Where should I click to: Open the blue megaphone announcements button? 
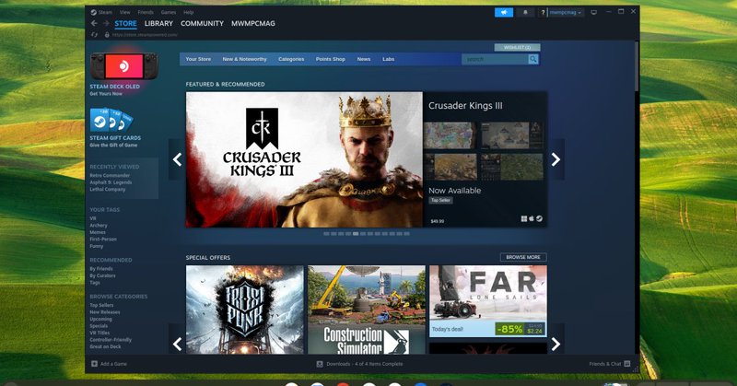click(x=504, y=12)
